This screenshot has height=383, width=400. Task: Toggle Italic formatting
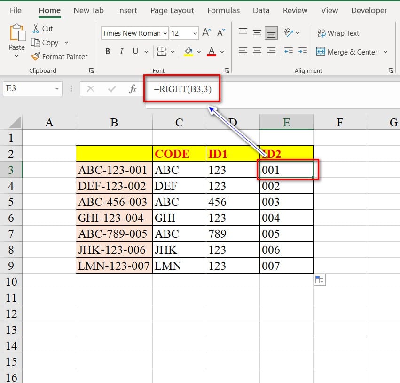[122, 52]
